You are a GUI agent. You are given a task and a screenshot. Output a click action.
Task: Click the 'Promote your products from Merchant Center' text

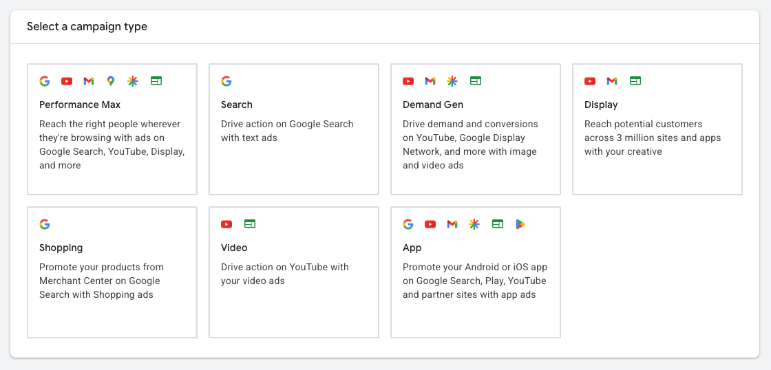click(x=102, y=281)
